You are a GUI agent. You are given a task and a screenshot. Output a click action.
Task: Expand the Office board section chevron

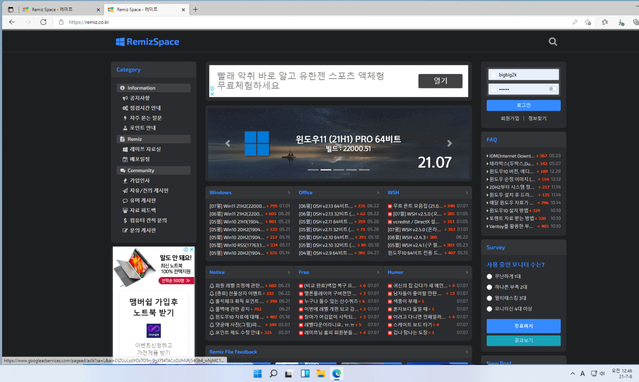click(378, 192)
